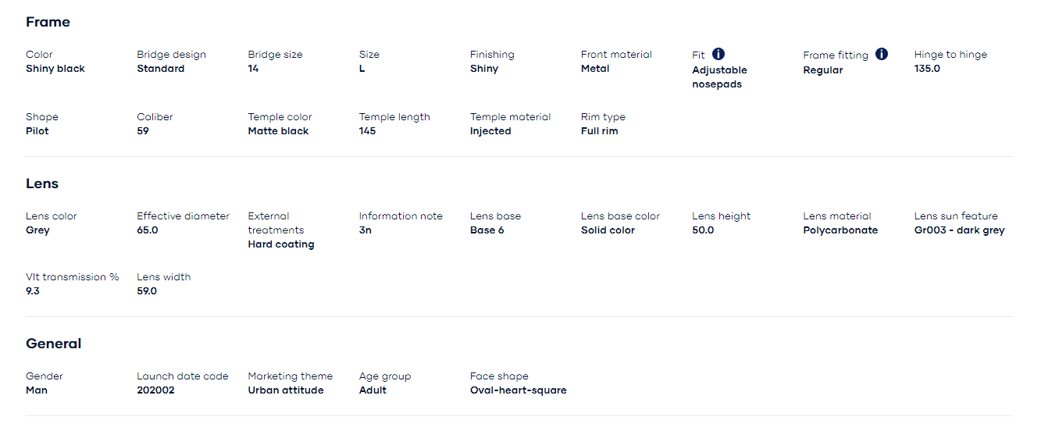The height and width of the screenshot is (431, 1041).
Task: Click the Gr003 - dark grey feature value
Action: point(960,230)
